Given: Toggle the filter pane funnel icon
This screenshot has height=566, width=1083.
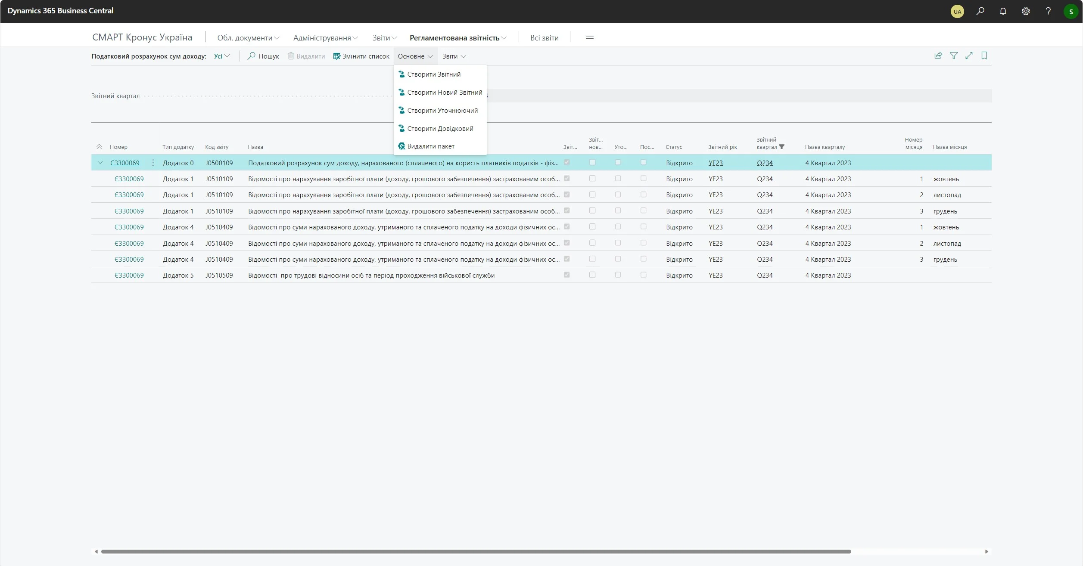Looking at the screenshot, I should pos(954,56).
